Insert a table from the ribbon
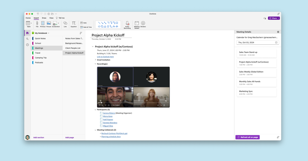The width and height of the screenshot is (308, 161). (x=28, y=23)
